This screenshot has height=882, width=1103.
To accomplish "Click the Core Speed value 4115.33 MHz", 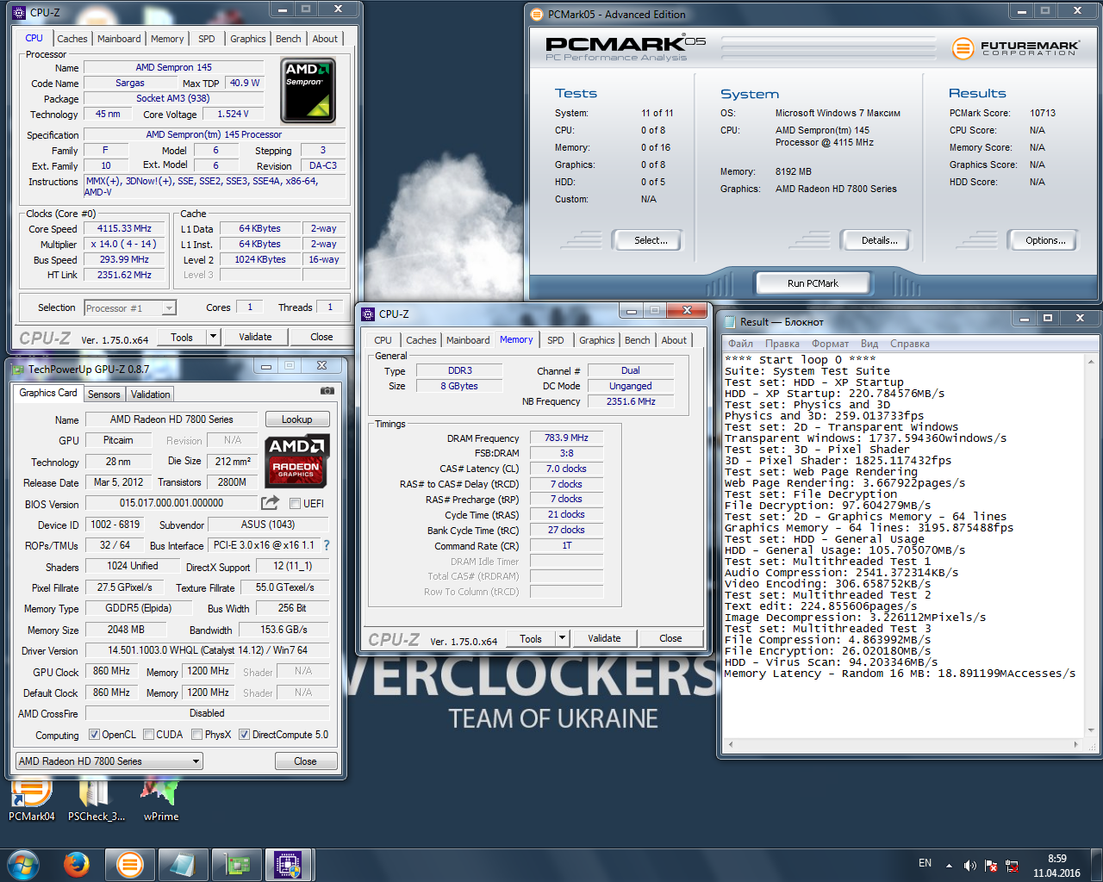I will pyautogui.click(x=124, y=229).
